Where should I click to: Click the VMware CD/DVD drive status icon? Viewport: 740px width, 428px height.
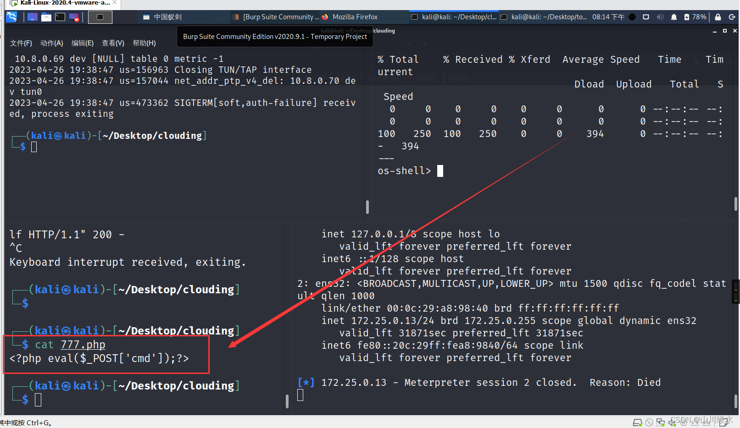click(649, 423)
